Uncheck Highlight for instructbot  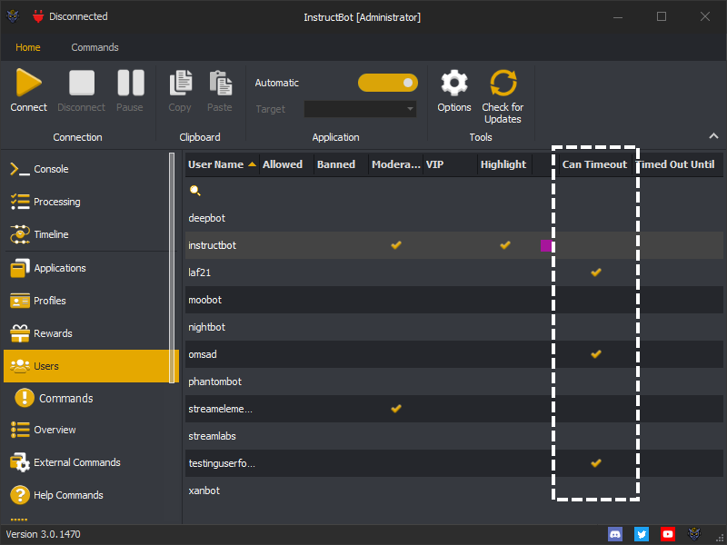[x=505, y=245]
